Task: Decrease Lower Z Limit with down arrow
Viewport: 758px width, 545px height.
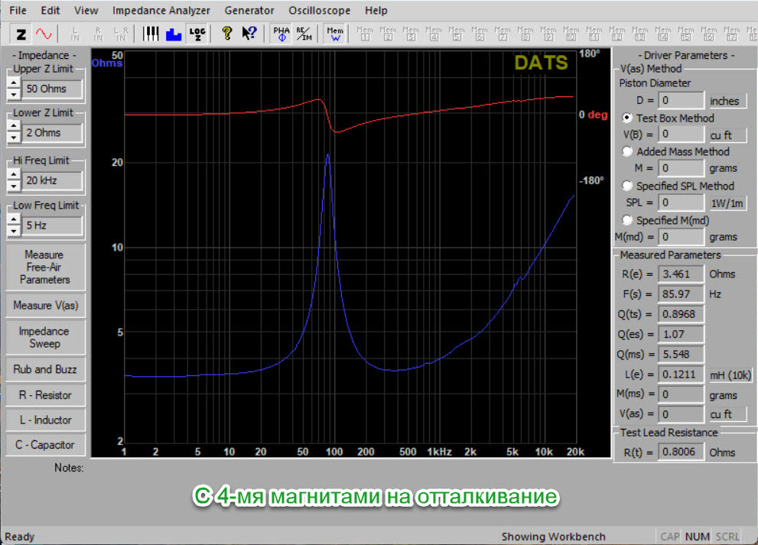Action: (x=13, y=138)
